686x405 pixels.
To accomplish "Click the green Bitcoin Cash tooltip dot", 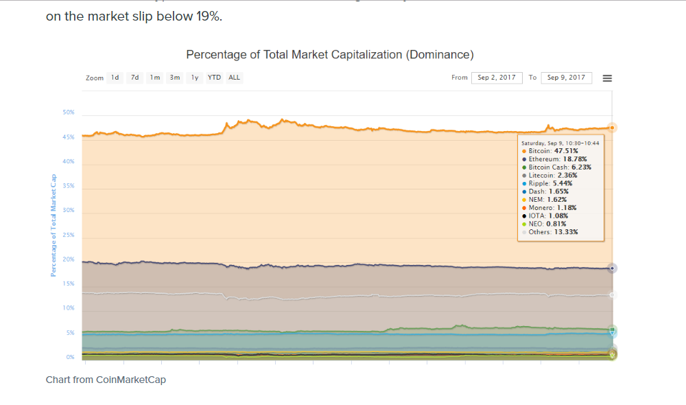I will (x=524, y=167).
